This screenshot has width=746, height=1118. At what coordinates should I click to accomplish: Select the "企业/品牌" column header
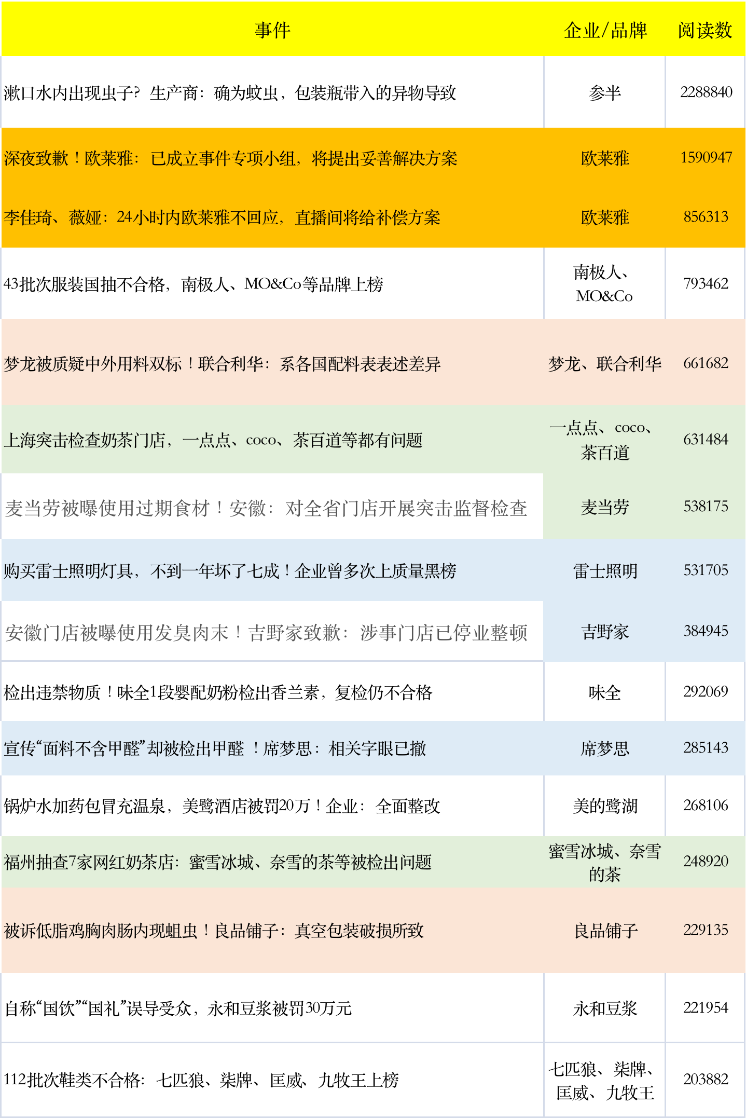[x=605, y=30]
